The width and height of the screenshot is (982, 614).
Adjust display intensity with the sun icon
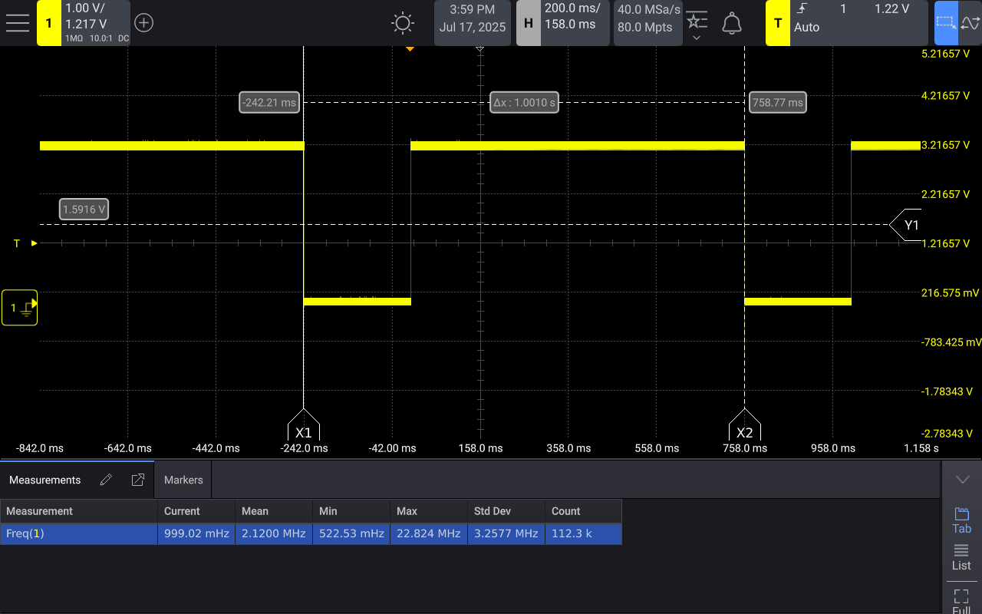402,22
